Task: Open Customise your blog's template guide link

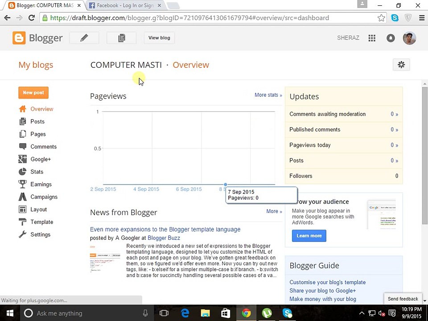Action: (328, 282)
